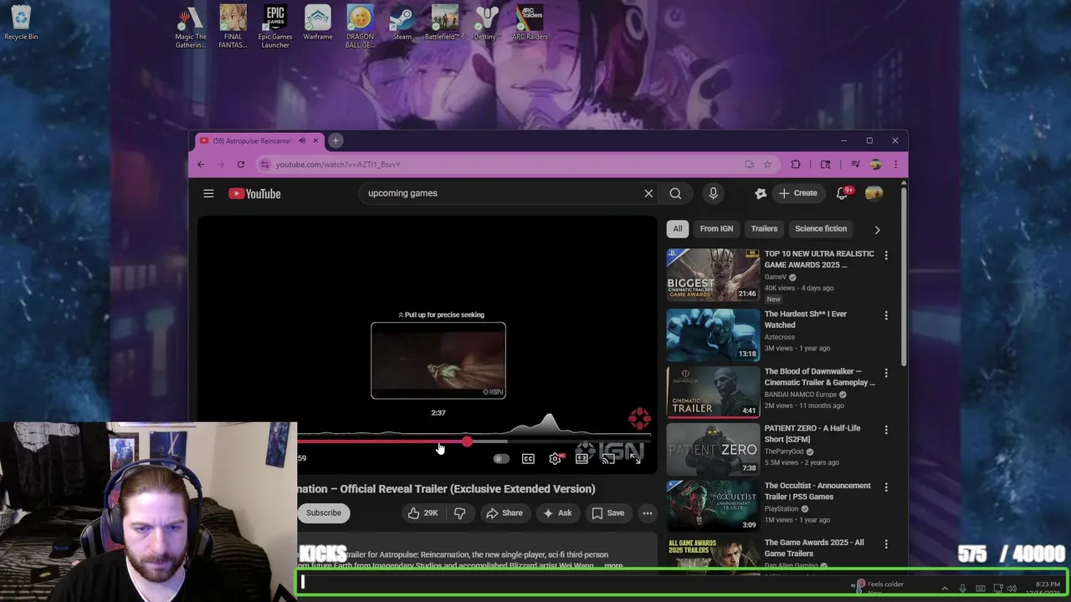Go to YouTube home via logo
1071x602 pixels.
(254, 193)
